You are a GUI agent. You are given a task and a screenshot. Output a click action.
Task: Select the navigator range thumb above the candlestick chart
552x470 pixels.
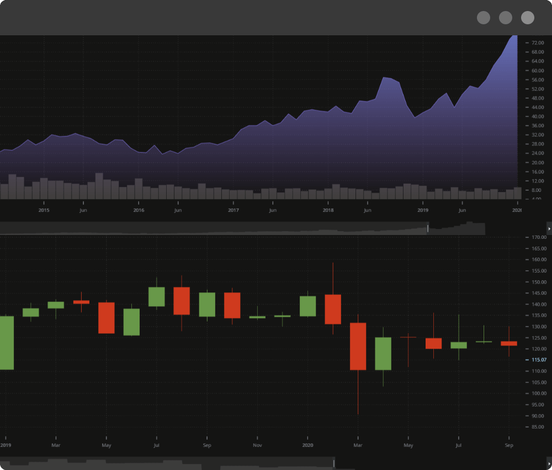[x=456, y=228]
